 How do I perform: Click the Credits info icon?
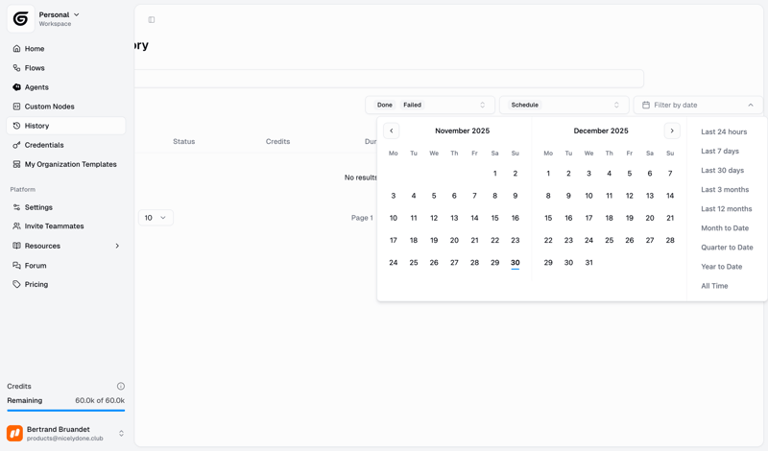click(121, 386)
